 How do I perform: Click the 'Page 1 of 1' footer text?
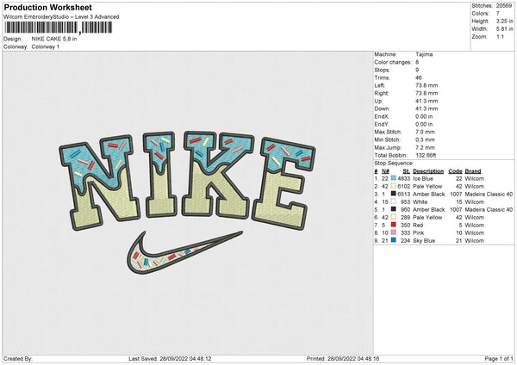499,358
